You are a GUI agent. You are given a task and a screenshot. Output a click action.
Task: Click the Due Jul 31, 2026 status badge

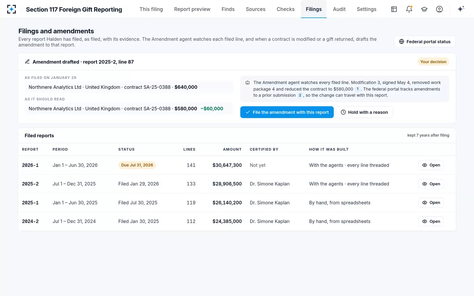tap(137, 165)
